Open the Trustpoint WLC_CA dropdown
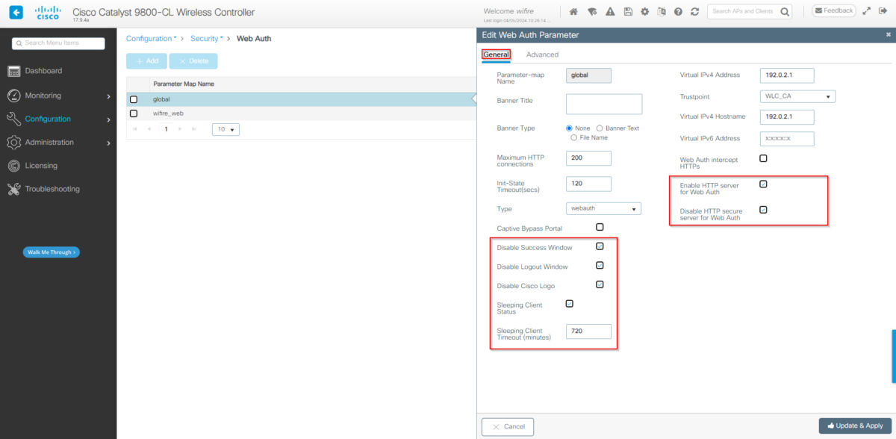Screen dimensions: 896x439 tap(797, 96)
